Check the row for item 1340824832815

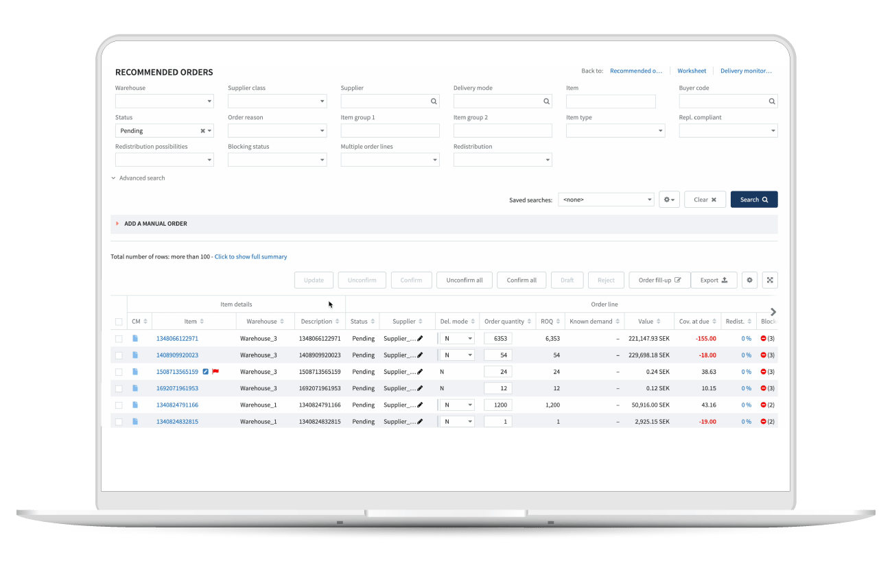pyautogui.click(x=118, y=421)
